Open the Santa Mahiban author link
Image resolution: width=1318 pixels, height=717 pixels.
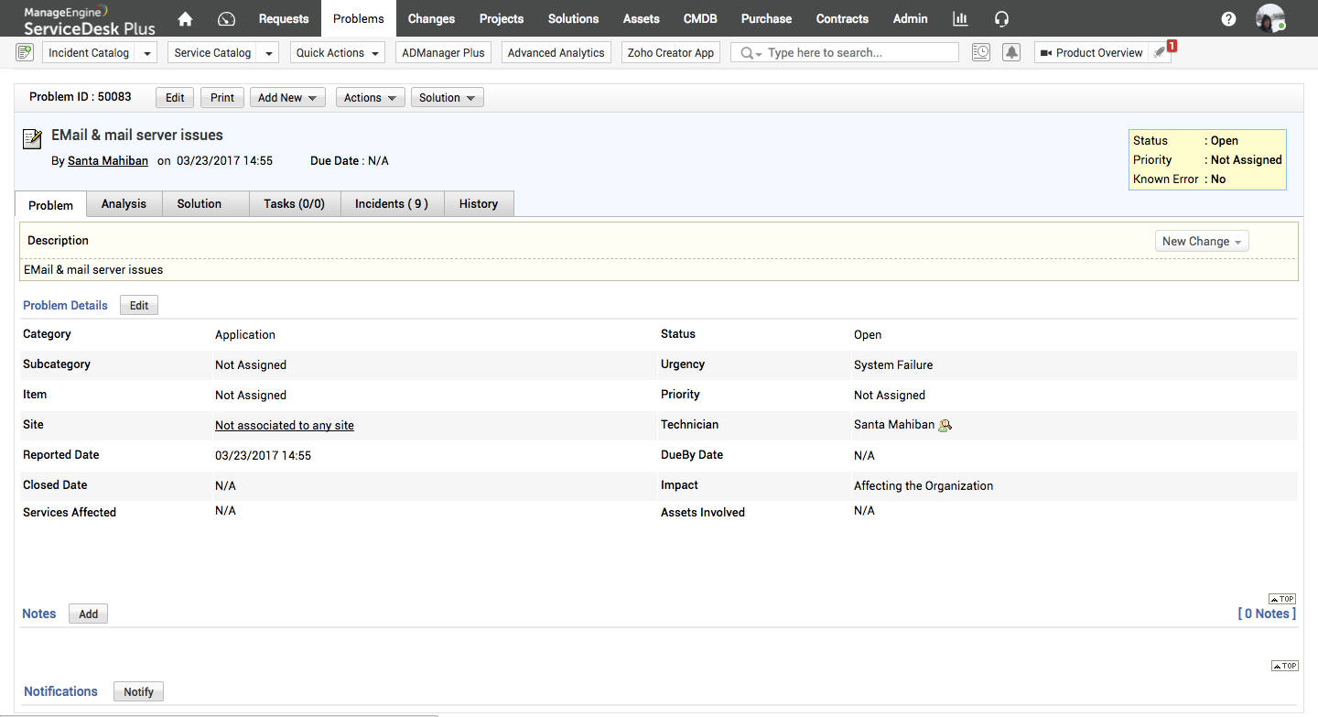click(x=108, y=161)
